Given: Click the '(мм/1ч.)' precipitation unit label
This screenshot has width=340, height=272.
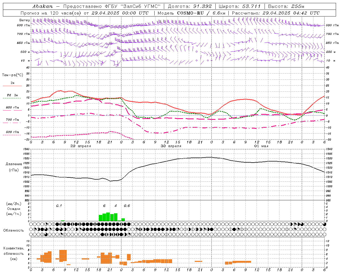Looking at the screenshot, I should point(14,214).
